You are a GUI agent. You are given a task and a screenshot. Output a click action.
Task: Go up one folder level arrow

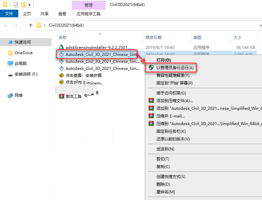(30, 26)
